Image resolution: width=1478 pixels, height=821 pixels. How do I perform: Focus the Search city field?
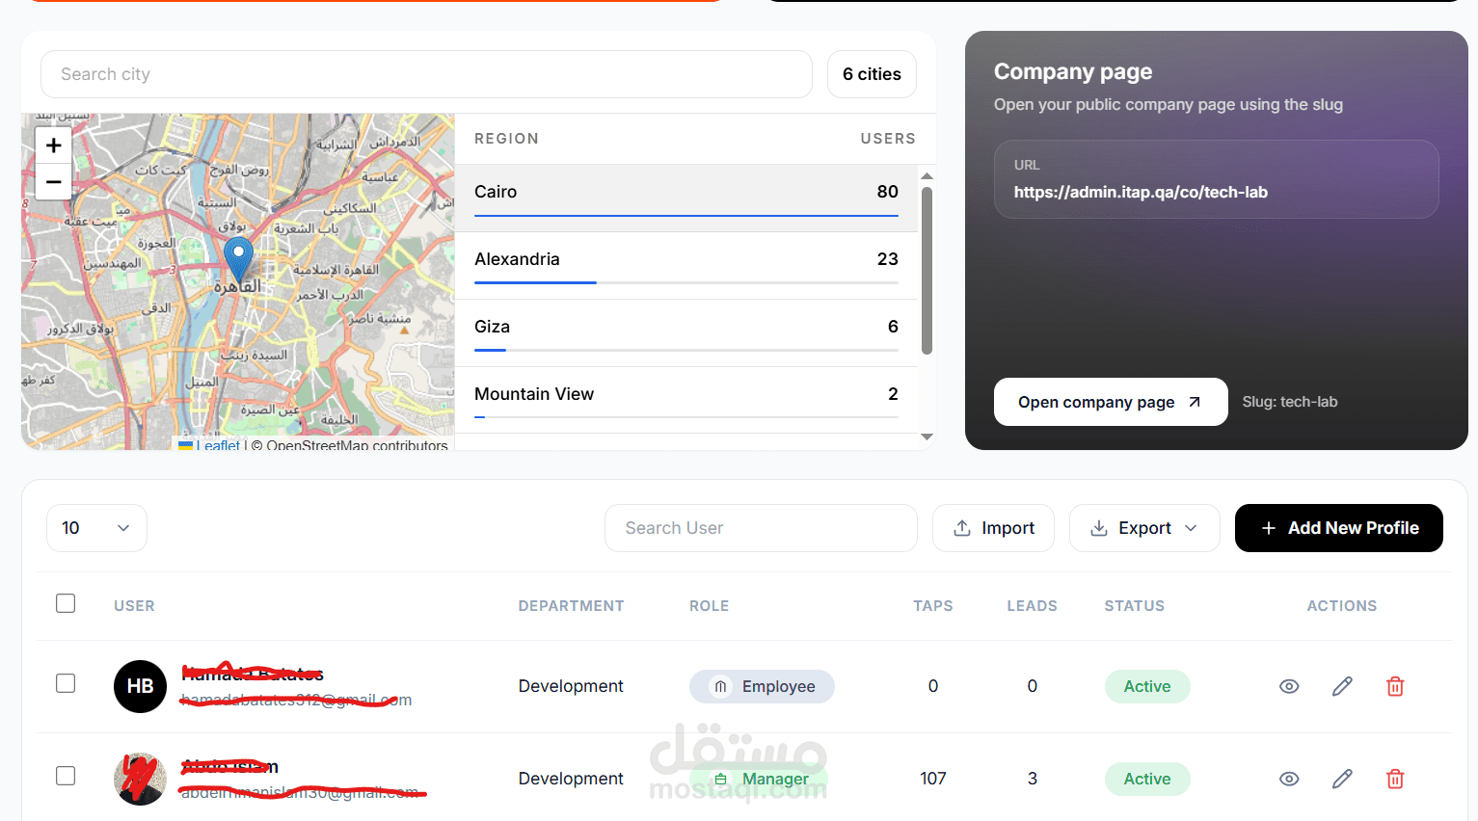coord(426,74)
